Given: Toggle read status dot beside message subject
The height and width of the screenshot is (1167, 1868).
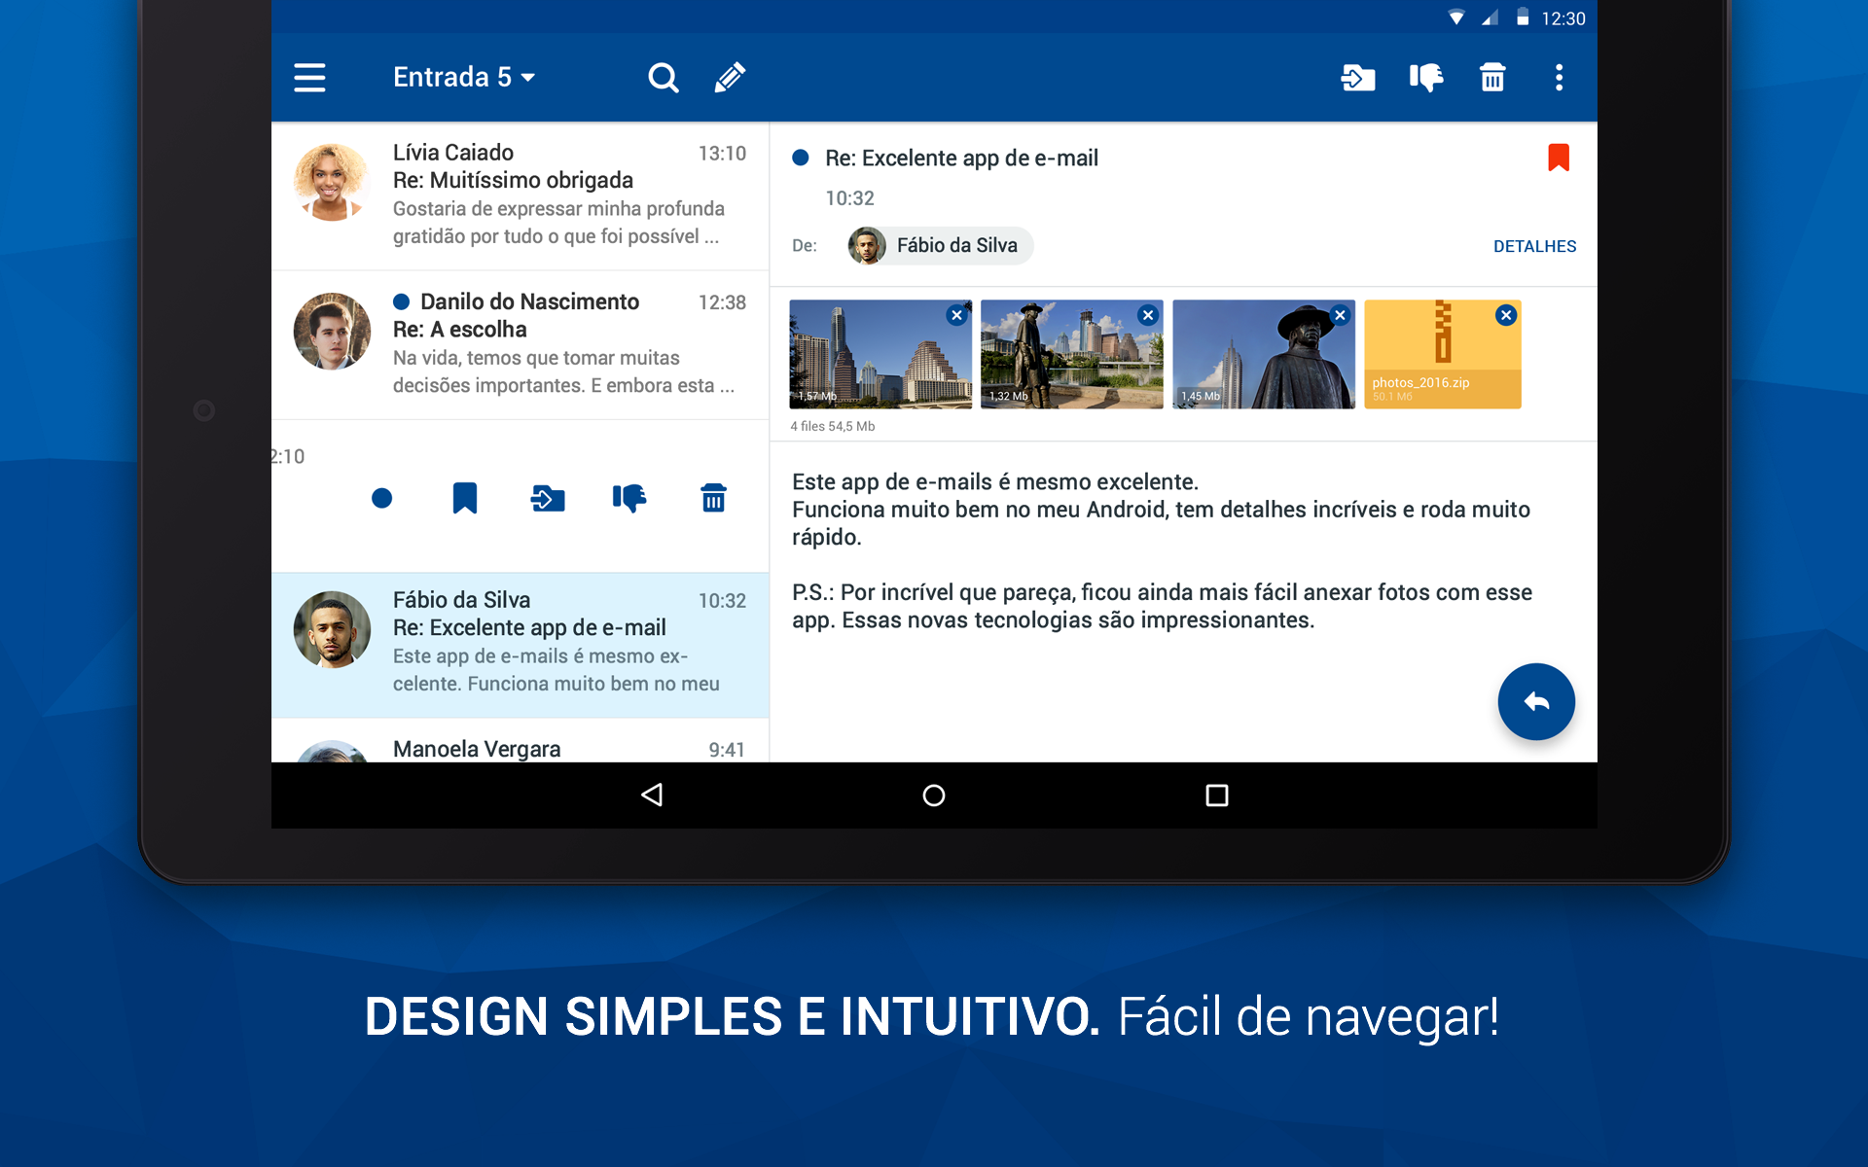Looking at the screenshot, I should click(x=801, y=158).
